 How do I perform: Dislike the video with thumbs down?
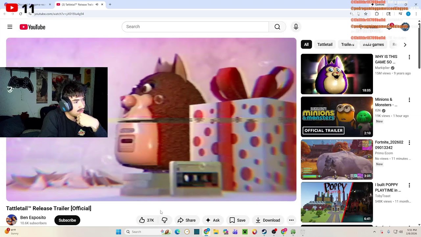(x=165, y=220)
